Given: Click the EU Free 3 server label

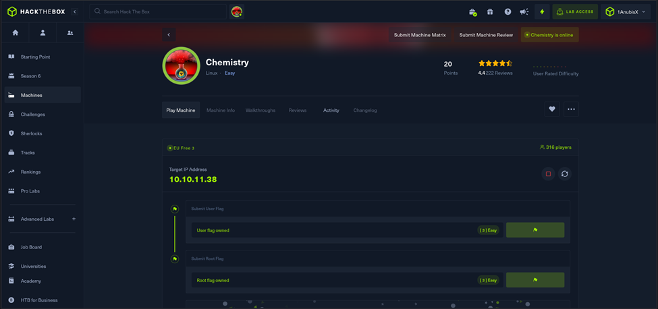Looking at the screenshot, I should [181, 148].
